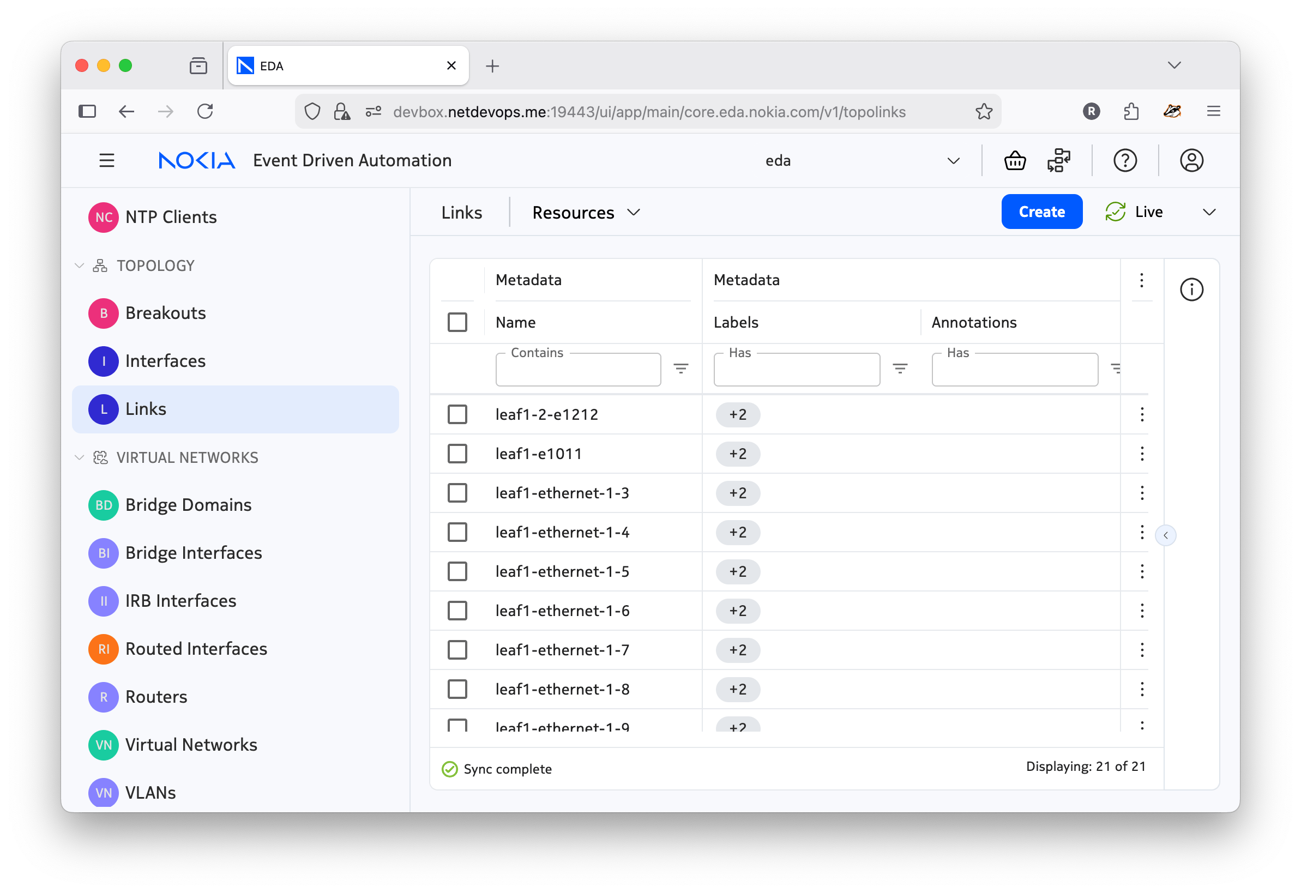Click the user profile icon
Image resolution: width=1301 pixels, height=893 pixels.
(x=1191, y=161)
